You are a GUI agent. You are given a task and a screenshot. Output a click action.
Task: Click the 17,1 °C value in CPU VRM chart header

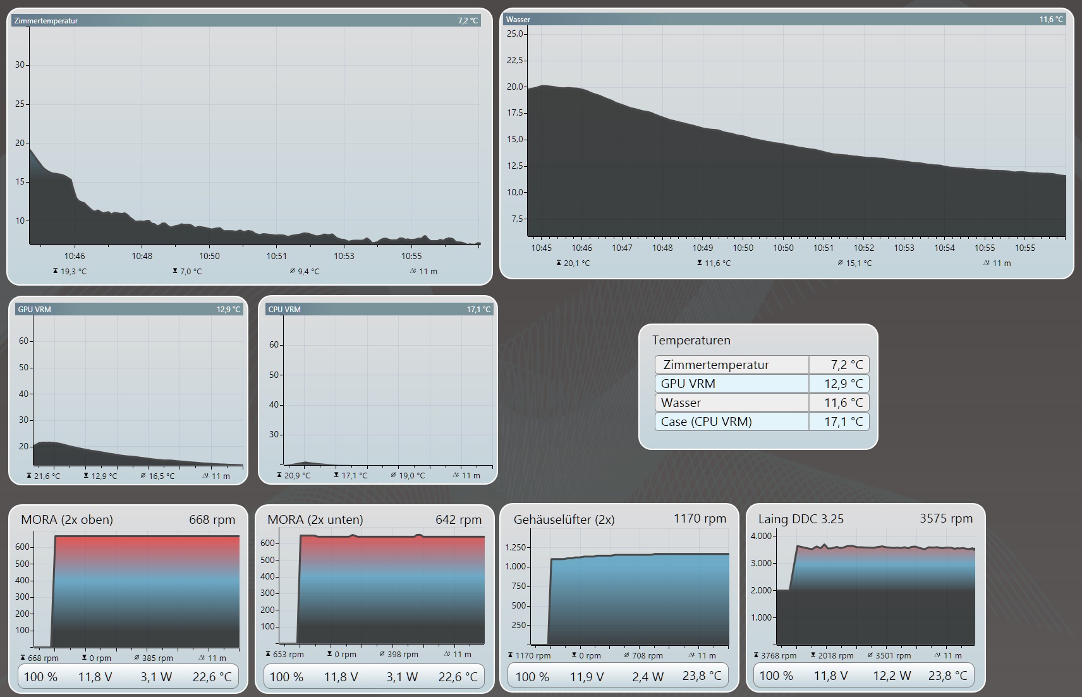[x=478, y=310]
